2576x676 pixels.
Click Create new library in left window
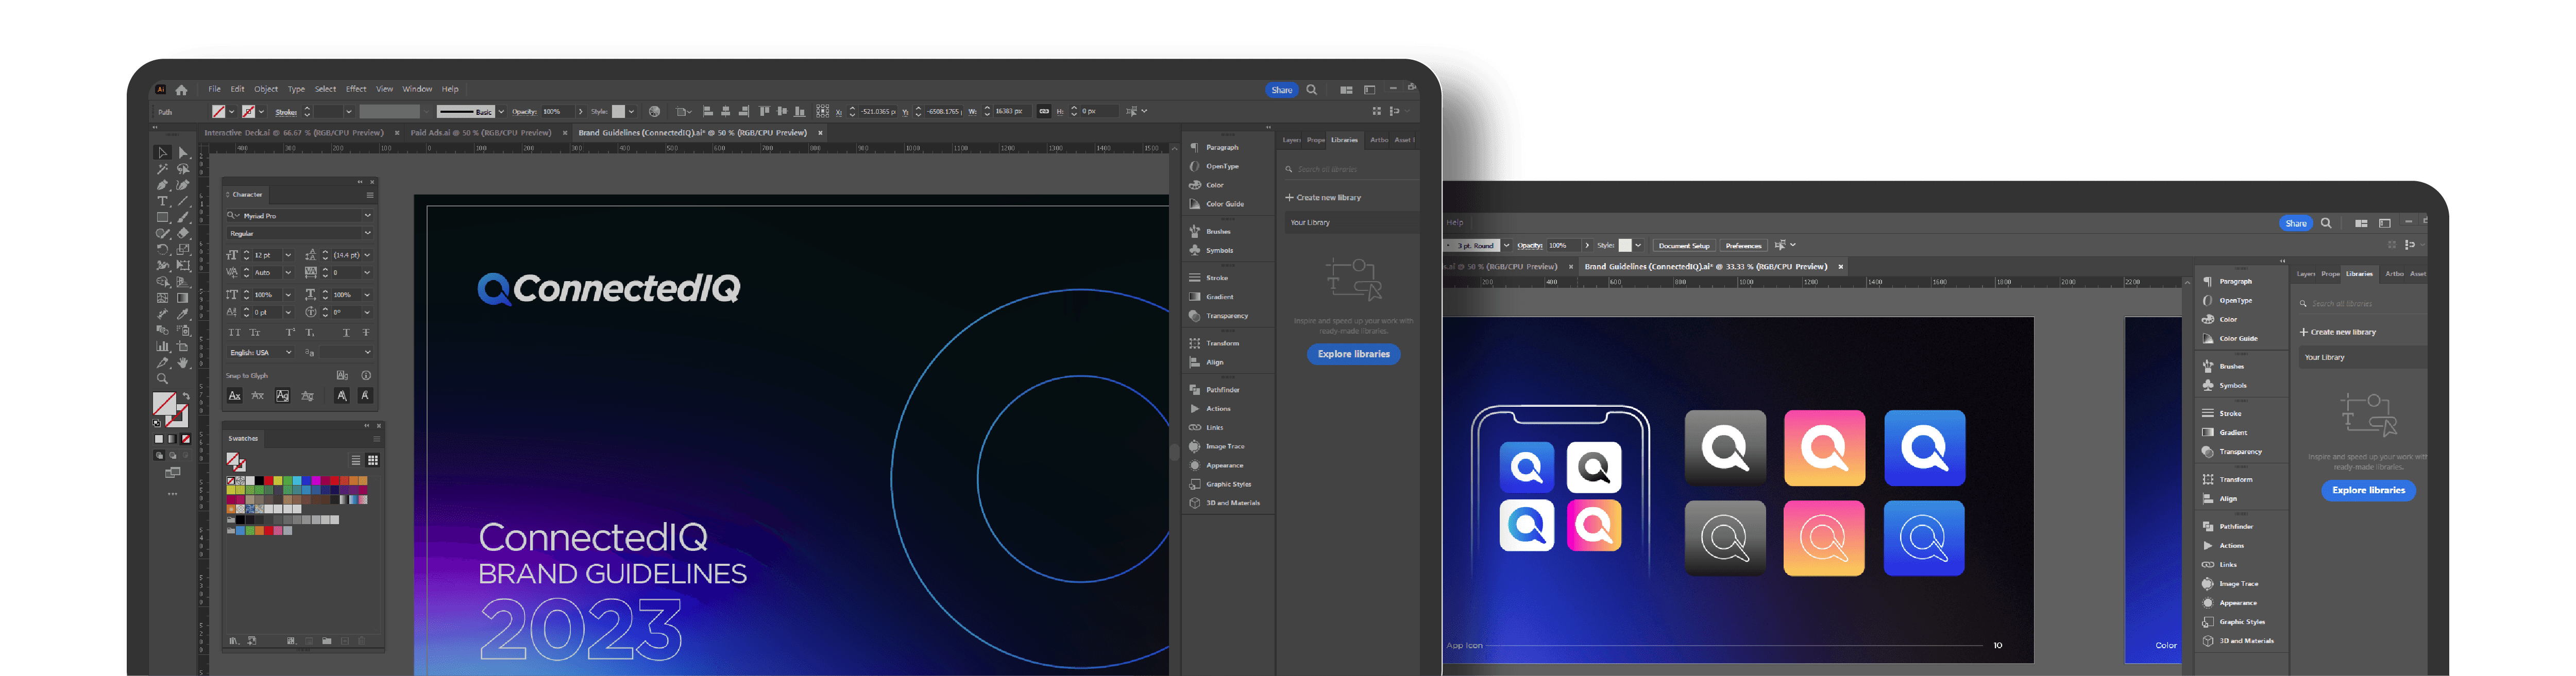pos(1323,197)
